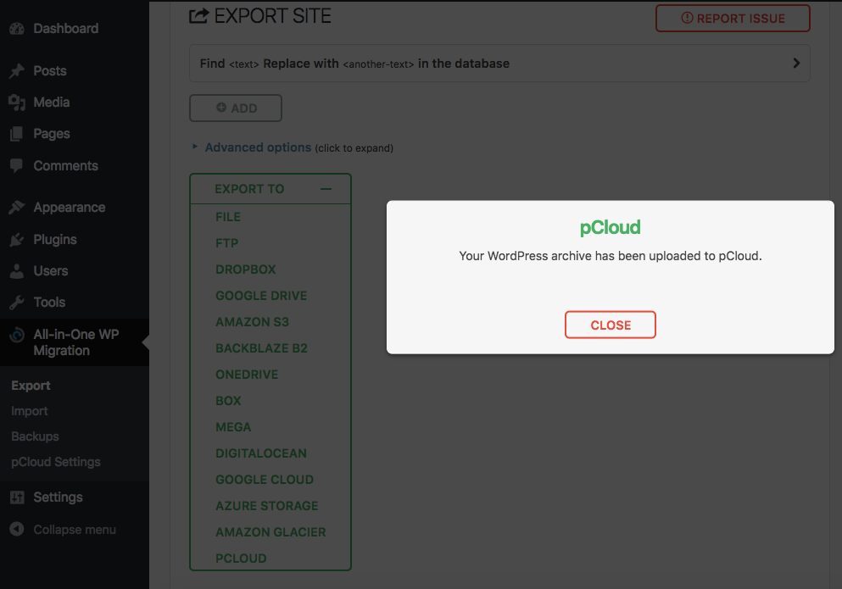Viewport: 842px width, 589px height.
Task: Click the Add find-replace button
Action: pyautogui.click(x=235, y=108)
